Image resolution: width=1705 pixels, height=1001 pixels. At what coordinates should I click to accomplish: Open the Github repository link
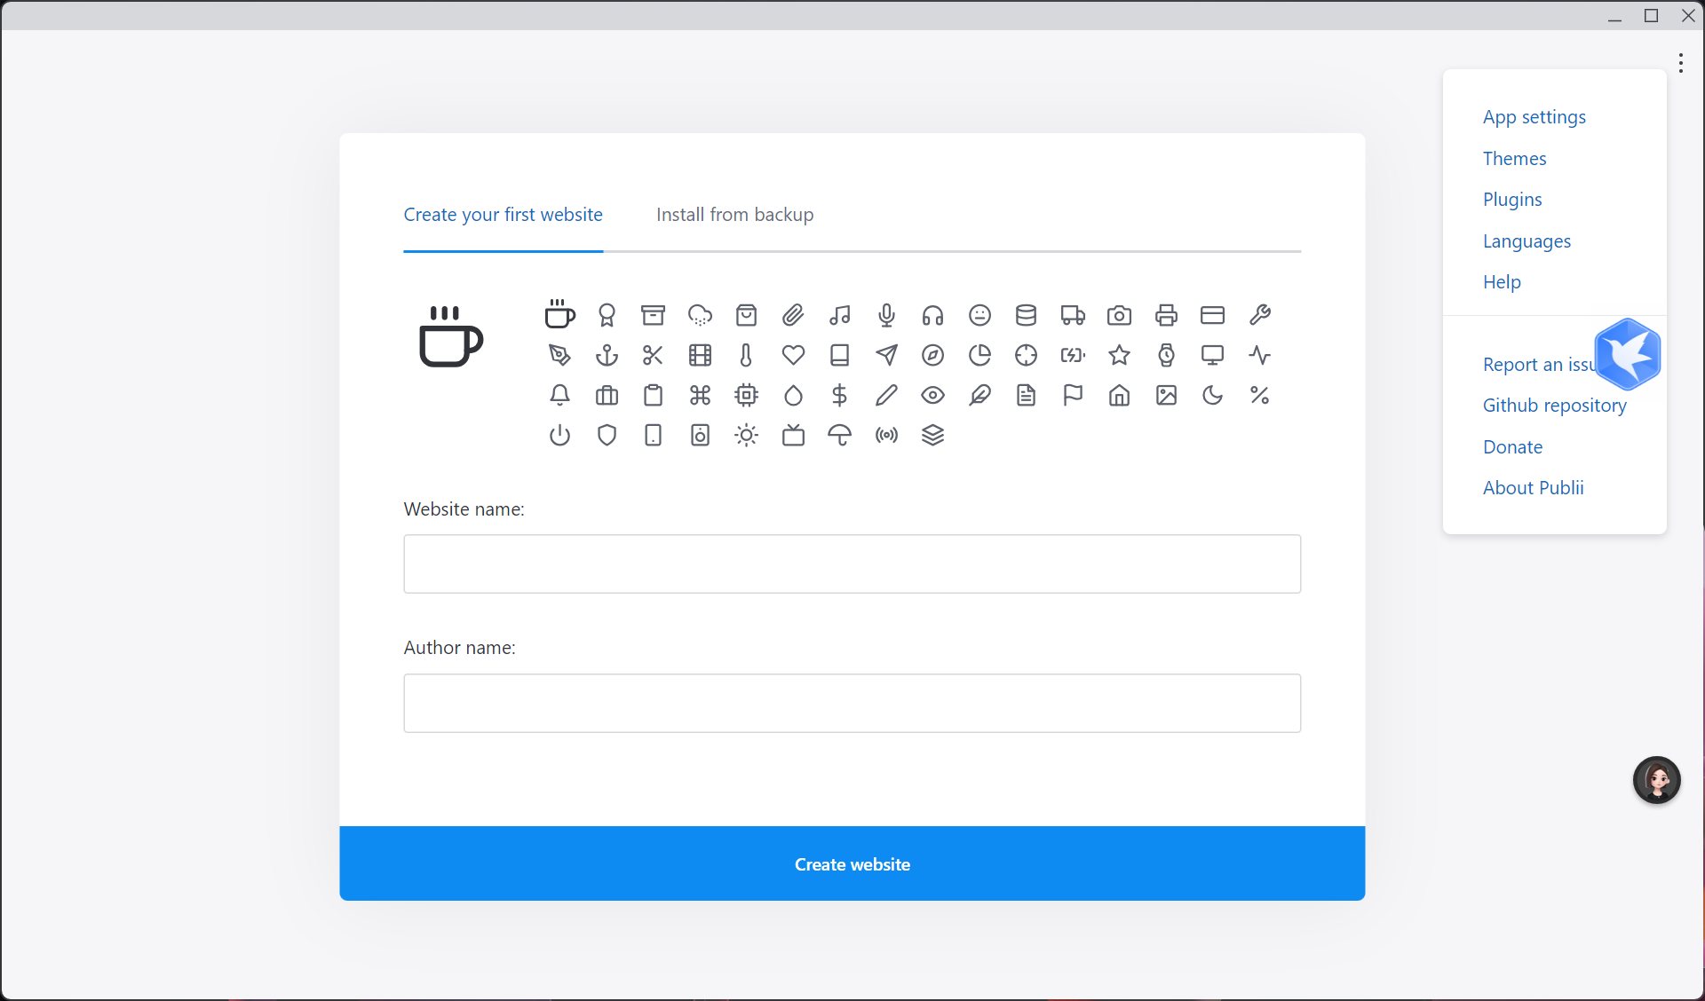coord(1554,406)
